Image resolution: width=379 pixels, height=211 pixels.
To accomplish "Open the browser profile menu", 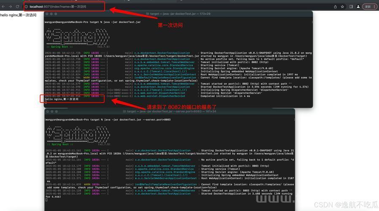I will (x=358, y=7).
